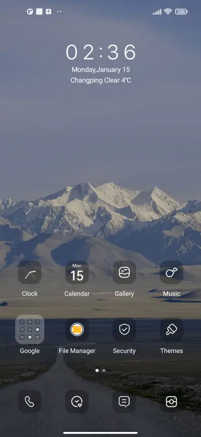
Task: Launch File Manager
Action: 77,330
